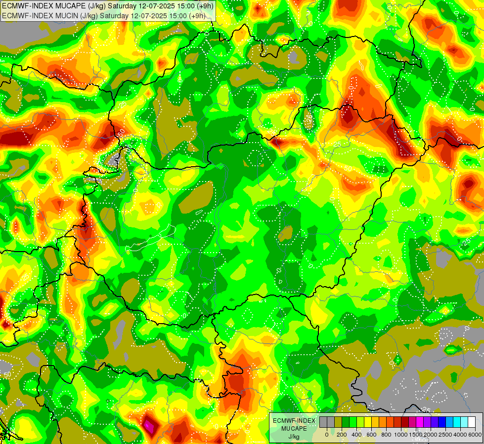Click the MUCAPE label inside the legend box
The width and height of the screenshot is (484, 444).
(294, 429)
